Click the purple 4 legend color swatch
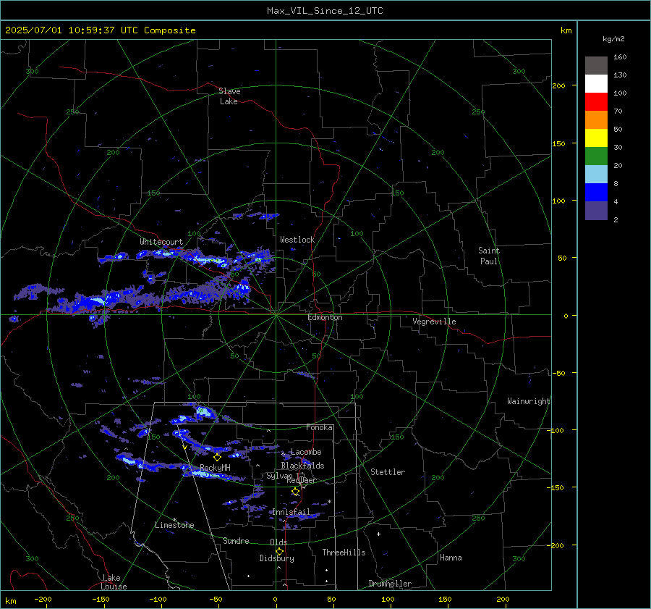This screenshot has width=651, height=609. click(x=596, y=210)
